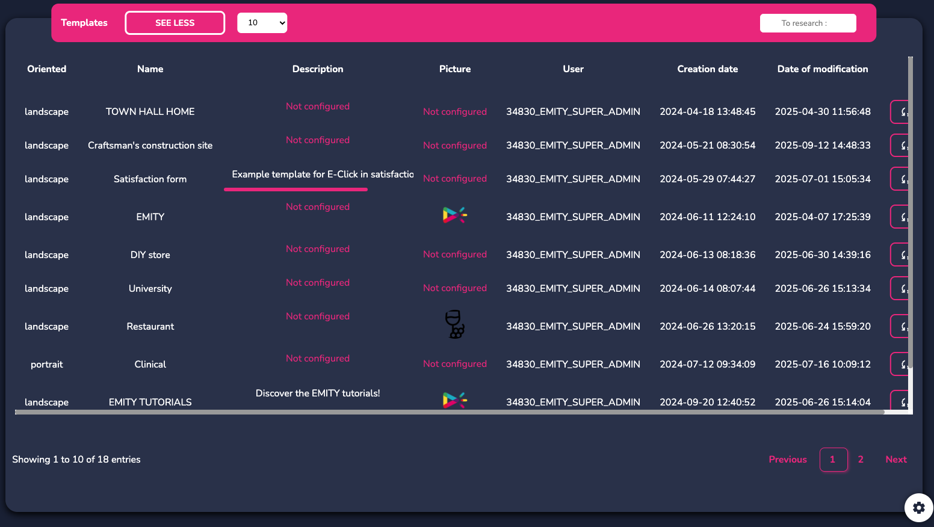
Task: Click the action icon for Craftsman's construction site
Action: coord(902,146)
